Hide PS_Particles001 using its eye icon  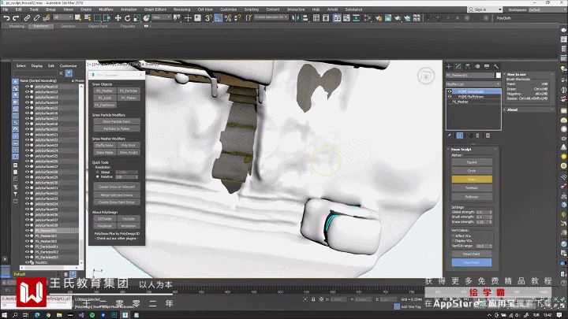click(x=27, y=247)
